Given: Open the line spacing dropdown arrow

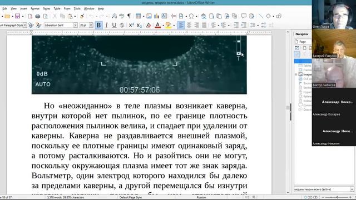Looking at the screenshot, I should [x=258, y=26].
